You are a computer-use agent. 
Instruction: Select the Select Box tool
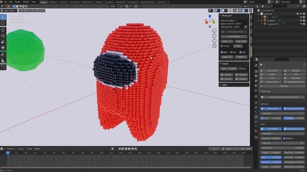click(x=3, y=17)
